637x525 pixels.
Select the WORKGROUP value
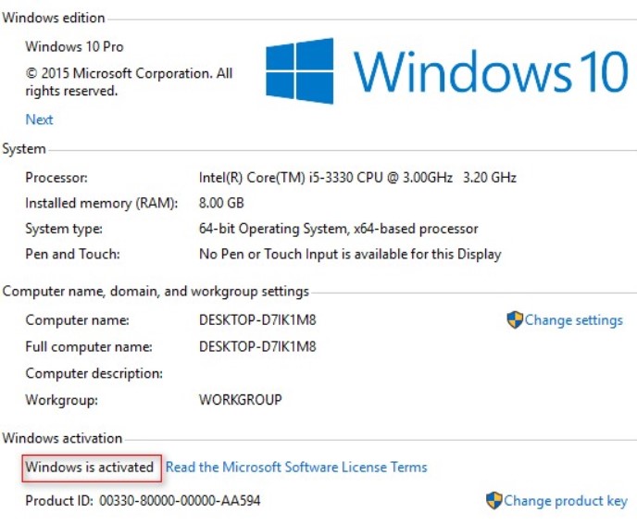(x=241, y=400)
